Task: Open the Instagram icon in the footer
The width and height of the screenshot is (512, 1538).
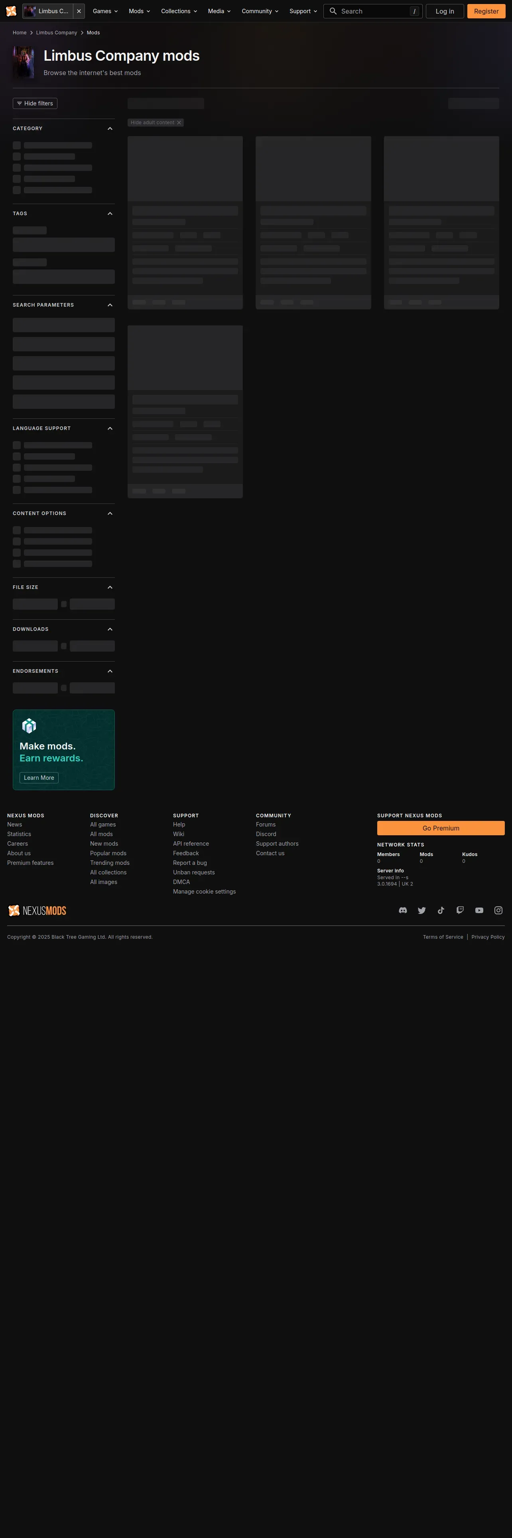Action: tap(498, 910)
